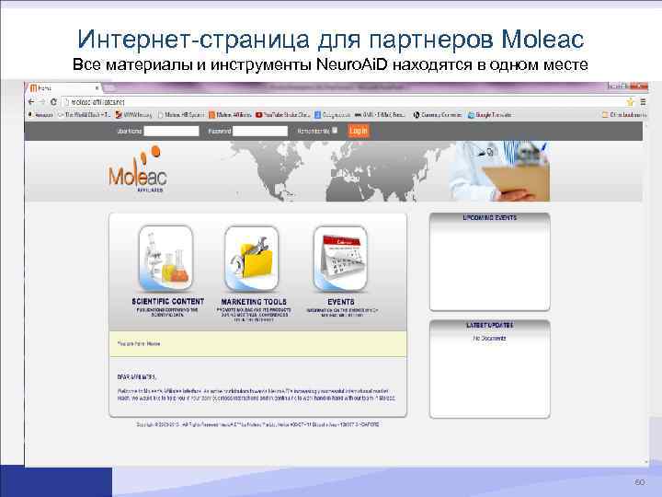Open the World Clock bookmark

[x=84, y=114]
